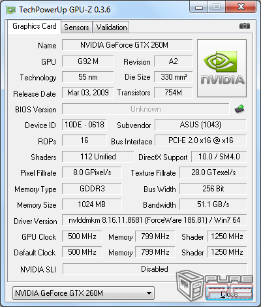Click the DirectX Support field 10.0 / SM4.0
Image resolution: width=261 pixels, height=307 pixels.
click(x=219, y=157)
